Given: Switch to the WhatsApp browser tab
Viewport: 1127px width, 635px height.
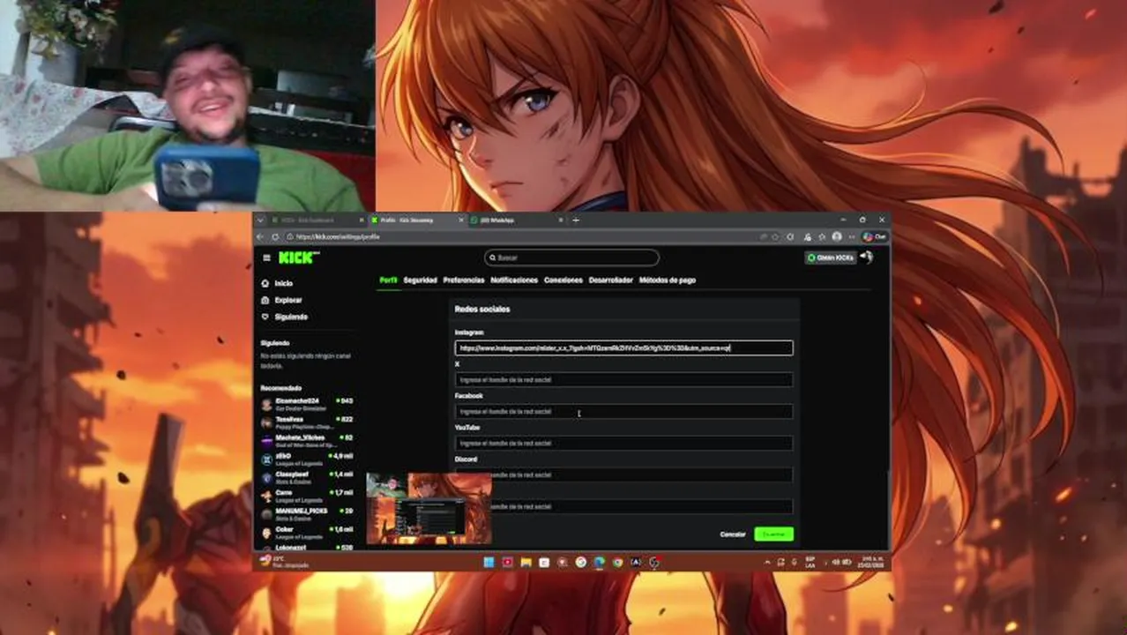Looking at the screenshot, I should point(516,220).
